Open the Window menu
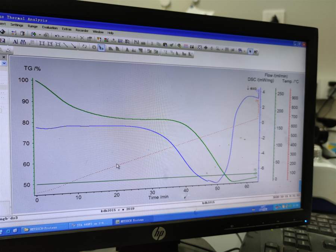This screenshot has height=252, width=336. point(98,32)
